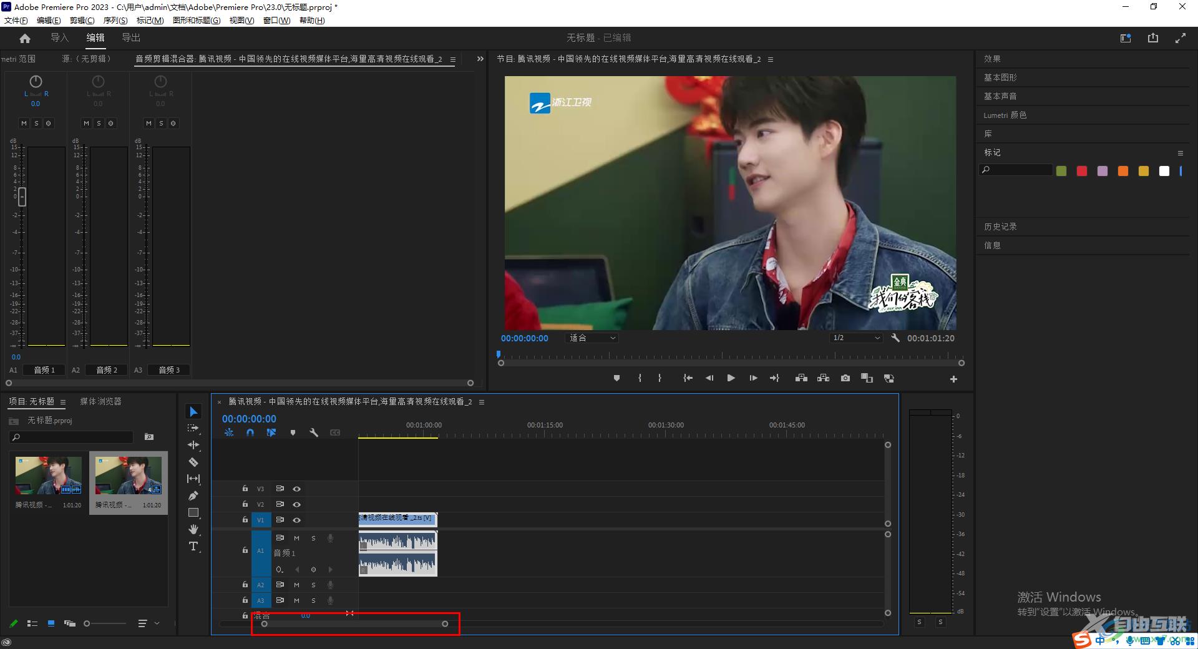This screenshot has width=1198, height=649.
Task: Expand the 基本图形 panel
Action: click(1000, 77)
